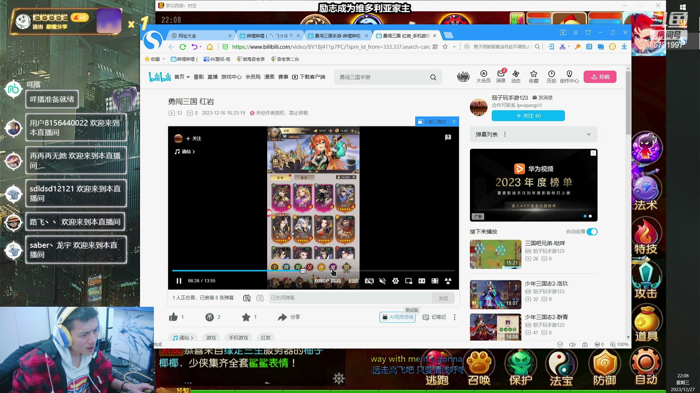Open the 倍速 playback speed menu

353,281
